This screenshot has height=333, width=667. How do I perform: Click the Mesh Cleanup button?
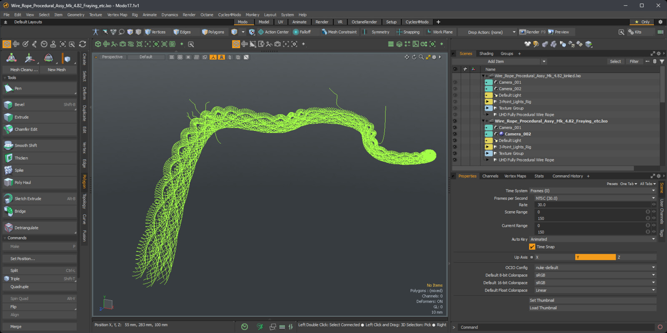point(22,70)
